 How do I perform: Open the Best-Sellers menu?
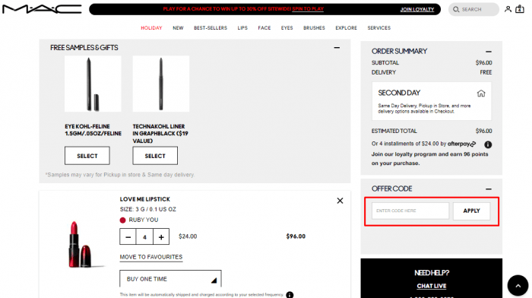tap(211, 28)
